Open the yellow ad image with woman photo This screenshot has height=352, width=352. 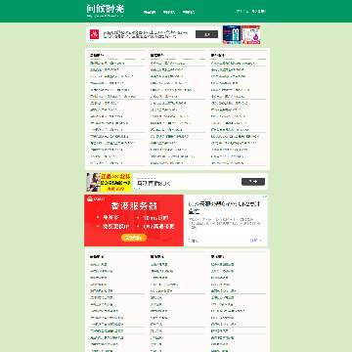[x=109, y=182]
